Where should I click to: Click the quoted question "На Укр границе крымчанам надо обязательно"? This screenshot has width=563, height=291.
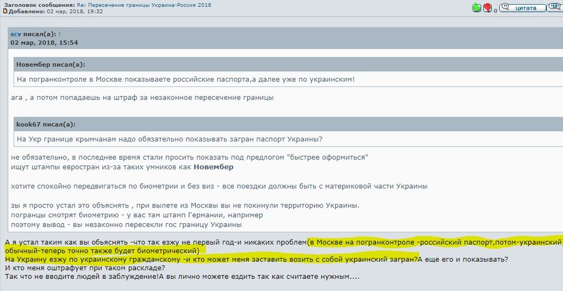(169, 139)
